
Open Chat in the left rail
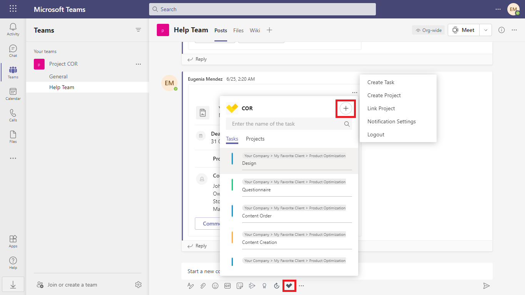pyautogui.click(x=13, y=51)
